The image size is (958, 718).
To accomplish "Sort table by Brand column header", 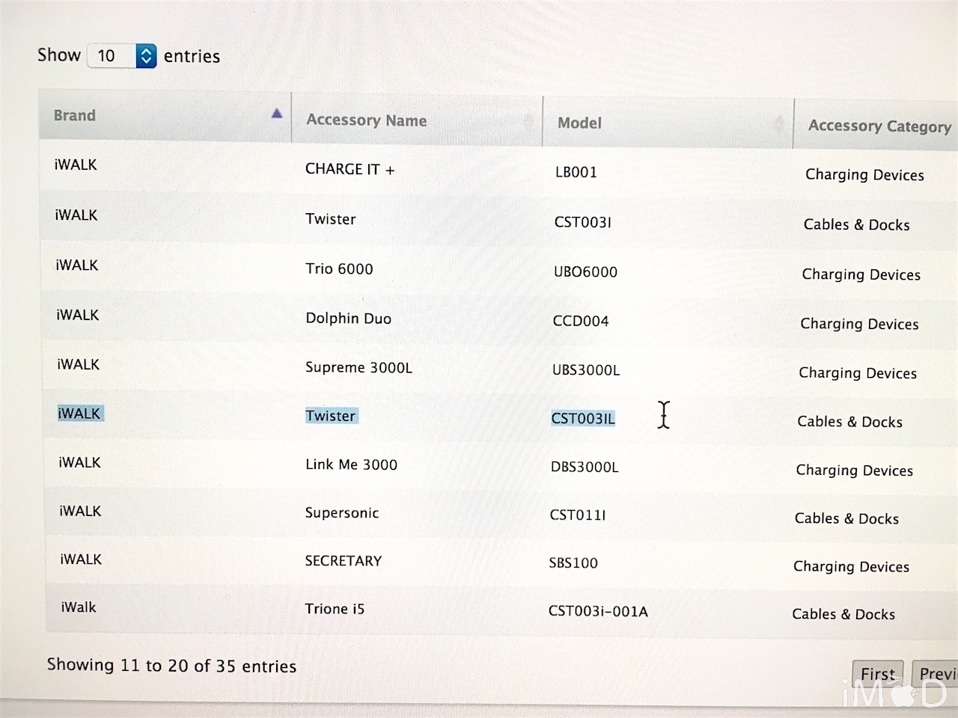I will [x=165, y=114].
